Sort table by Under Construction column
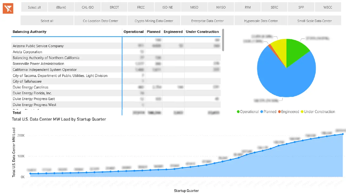Viewport: 346px width, 194px height. point(202,32)
